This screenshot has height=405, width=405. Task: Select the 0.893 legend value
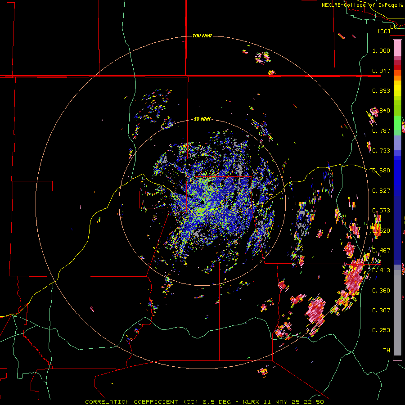click(x=381, y=90)
